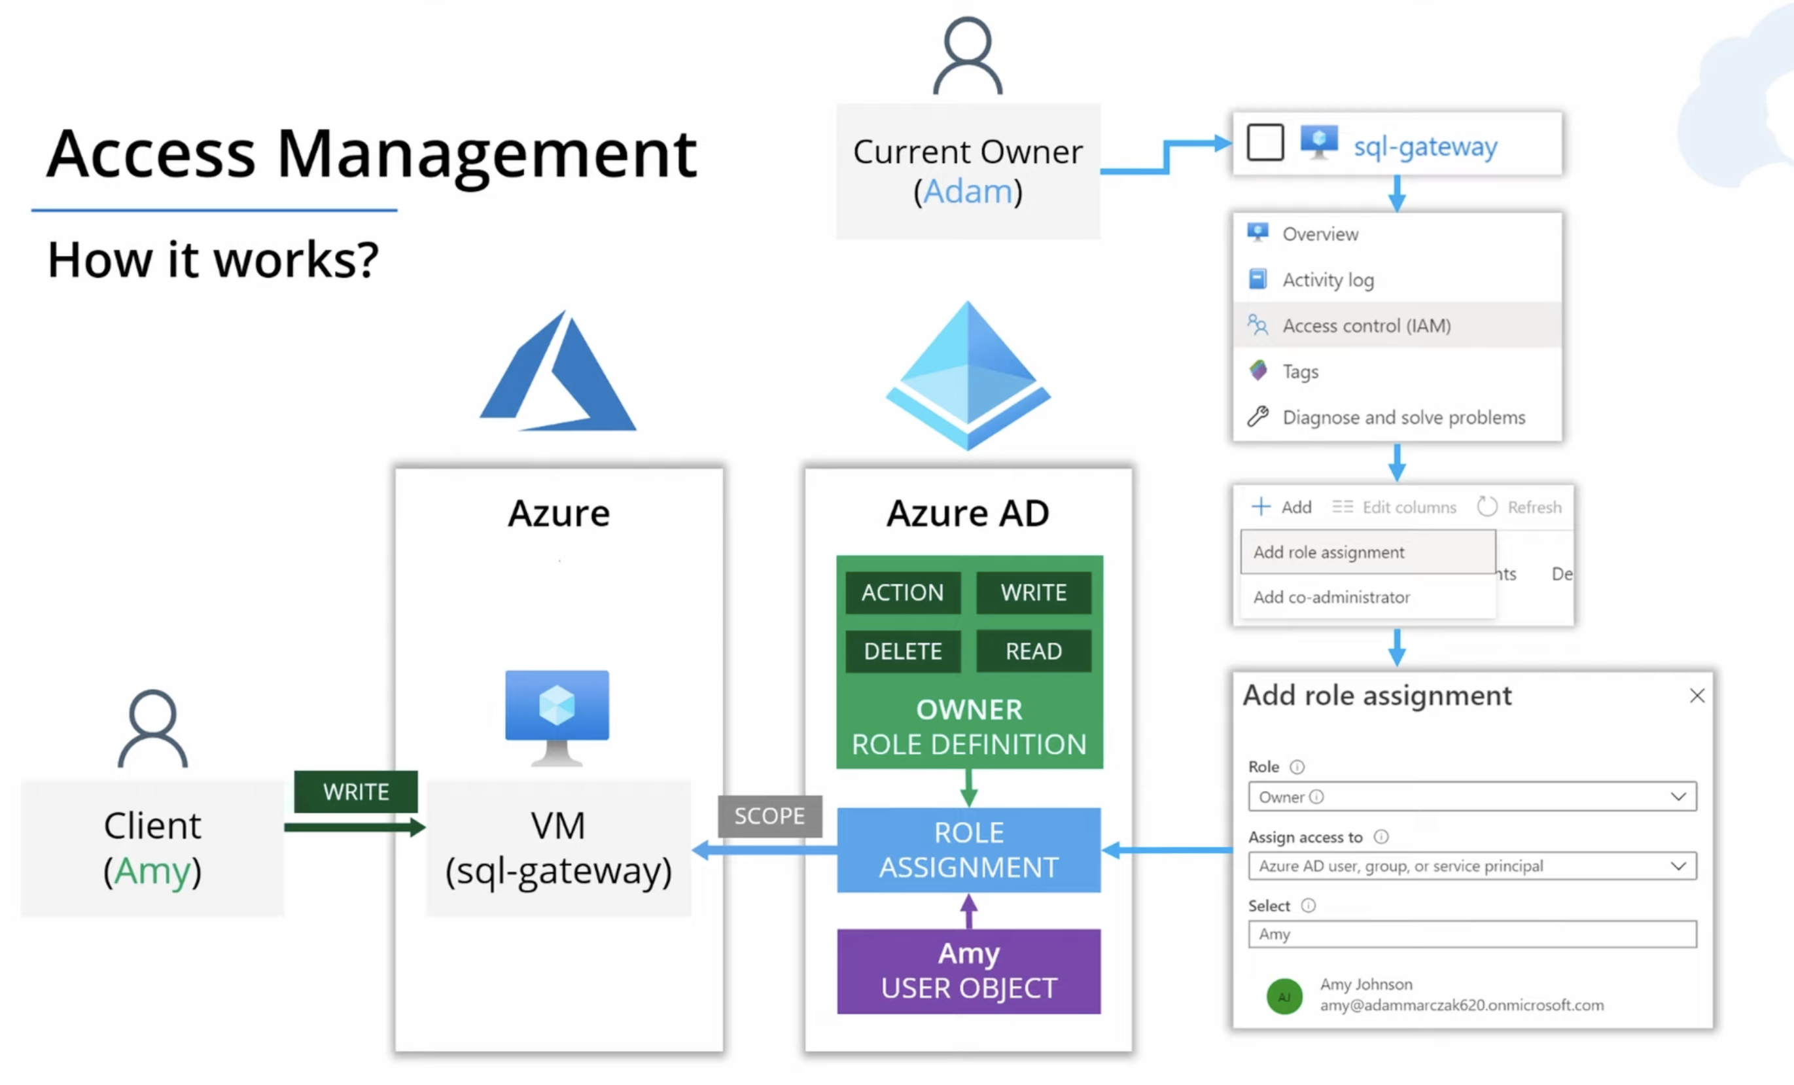Click the user icon above Current Owner

point(968,56)
